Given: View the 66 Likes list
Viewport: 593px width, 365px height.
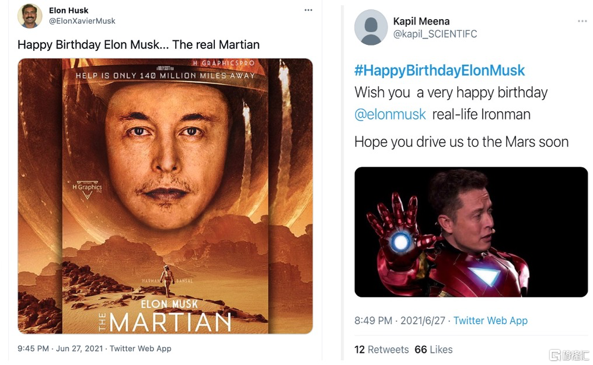Looking at the screenshot, I should [x=433, y=350].
